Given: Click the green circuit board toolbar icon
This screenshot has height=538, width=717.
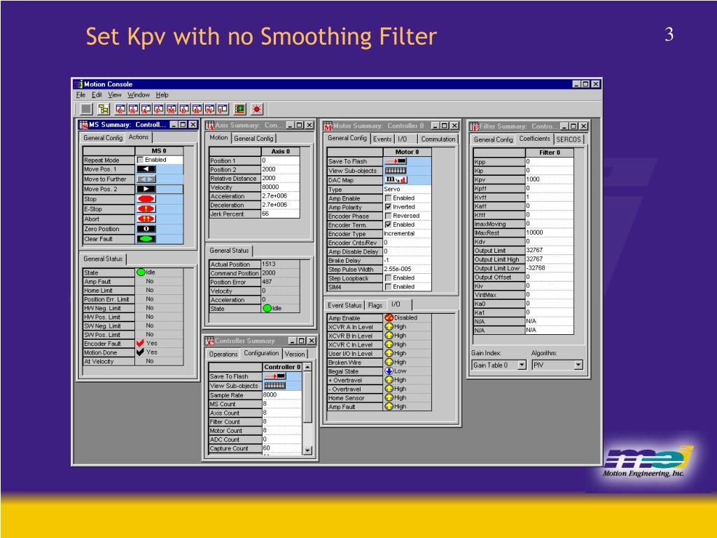Looking at the screenshot, I should (x=240, y=109).
